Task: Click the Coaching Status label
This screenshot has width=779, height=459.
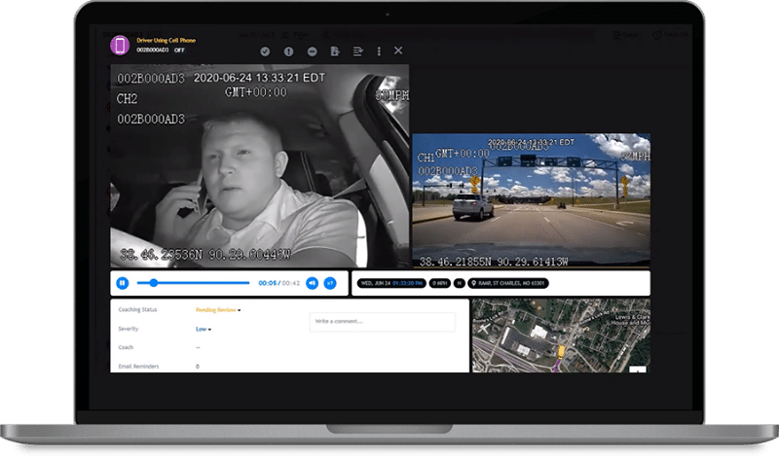Action: click(137, 309)
